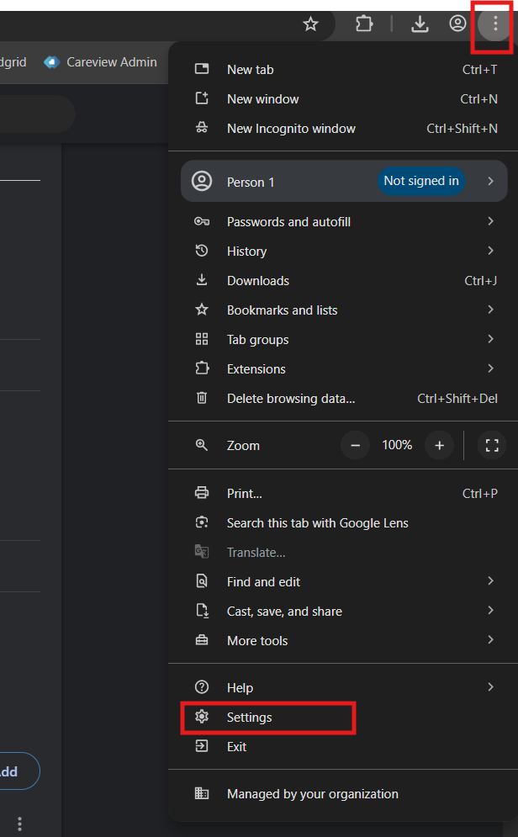Choose Delete browsing data option

pyautogui.click(x=291, y=399)
